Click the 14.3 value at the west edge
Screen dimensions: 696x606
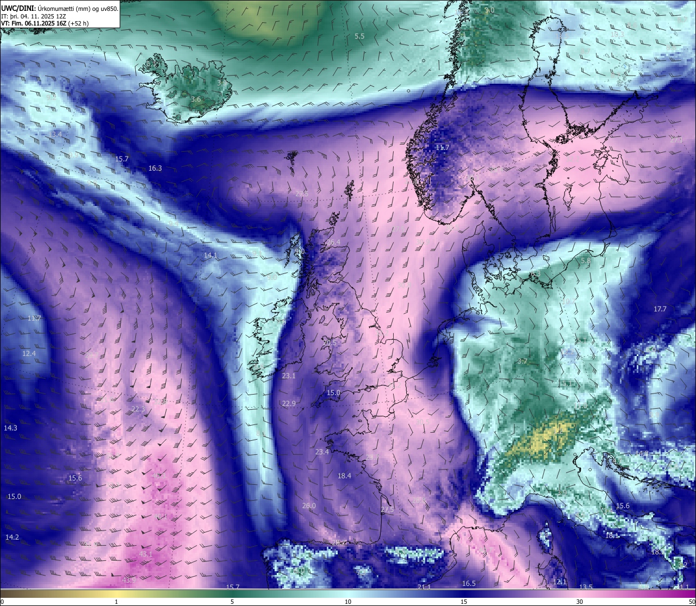pos(10,428)
